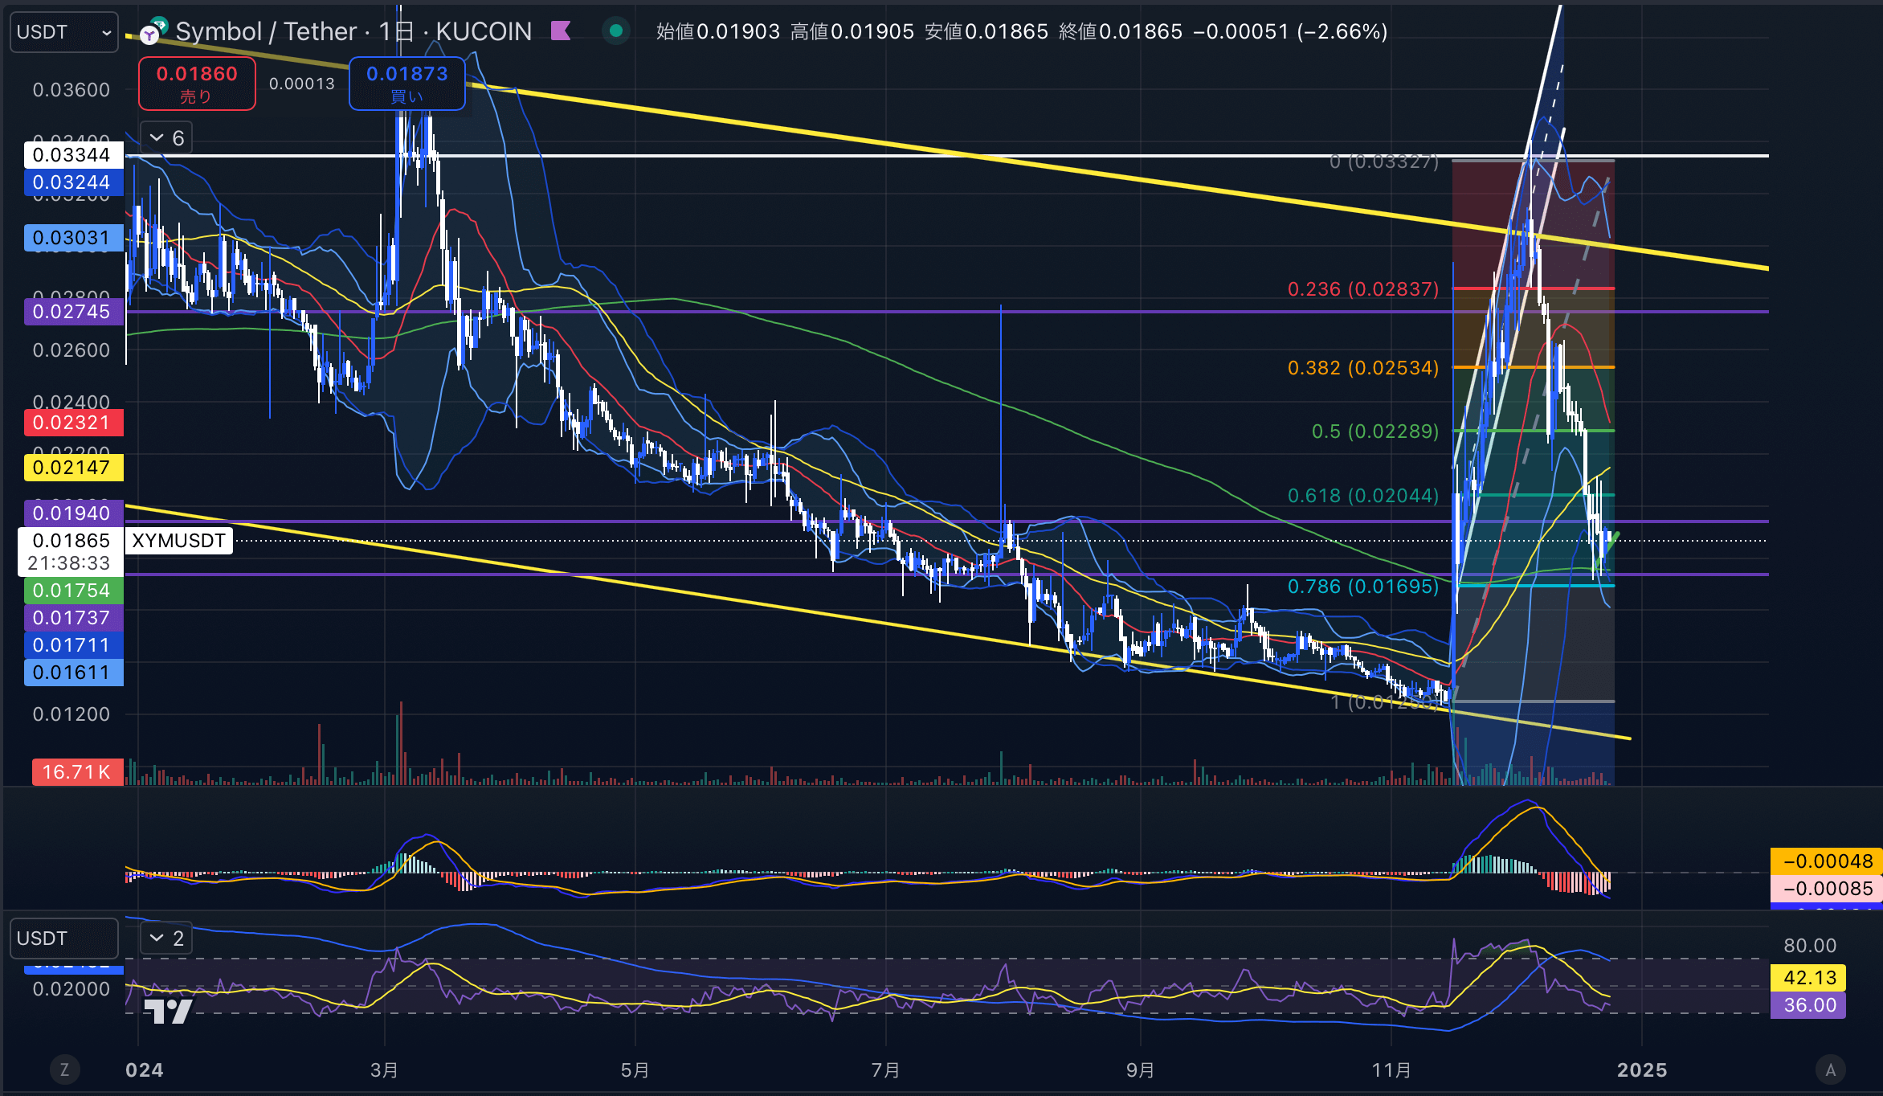Click the -0.00085 MACD histogram label
Screen dimensions: 1883x1096
tap(1826, 889)
